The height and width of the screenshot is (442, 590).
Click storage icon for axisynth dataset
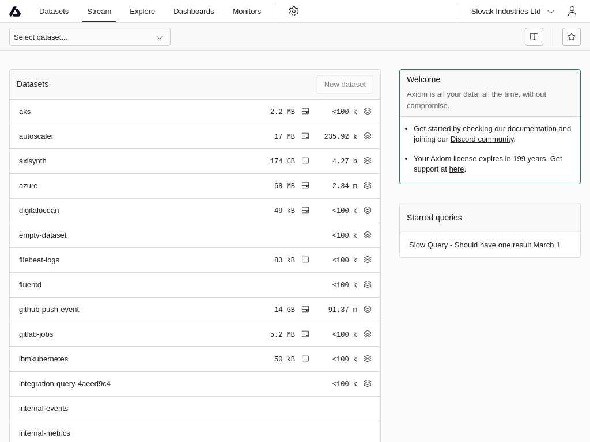click(305, 161)
